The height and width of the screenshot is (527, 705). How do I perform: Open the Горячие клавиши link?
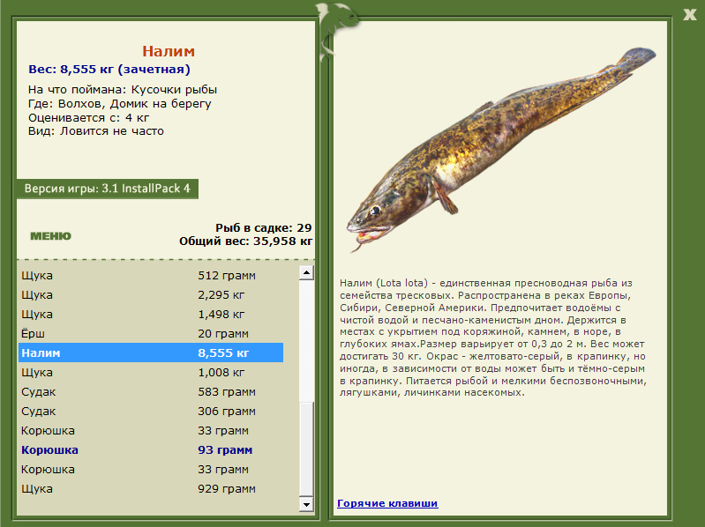tap(387, 503)
